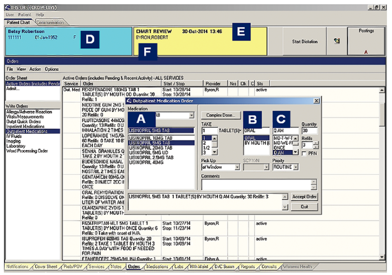
Task: Switch to the Labs tab
Action: (179, 267)
